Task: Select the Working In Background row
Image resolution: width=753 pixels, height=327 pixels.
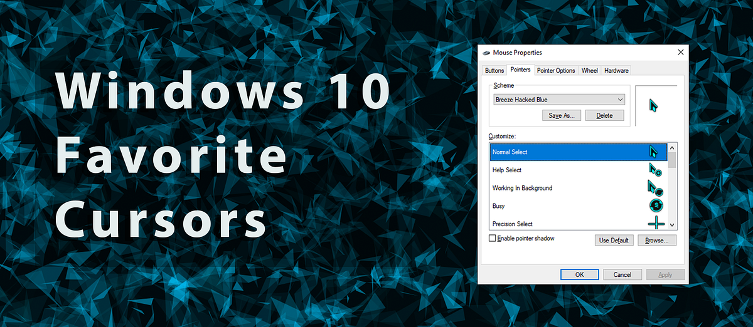Action: (x=579, y=188)
